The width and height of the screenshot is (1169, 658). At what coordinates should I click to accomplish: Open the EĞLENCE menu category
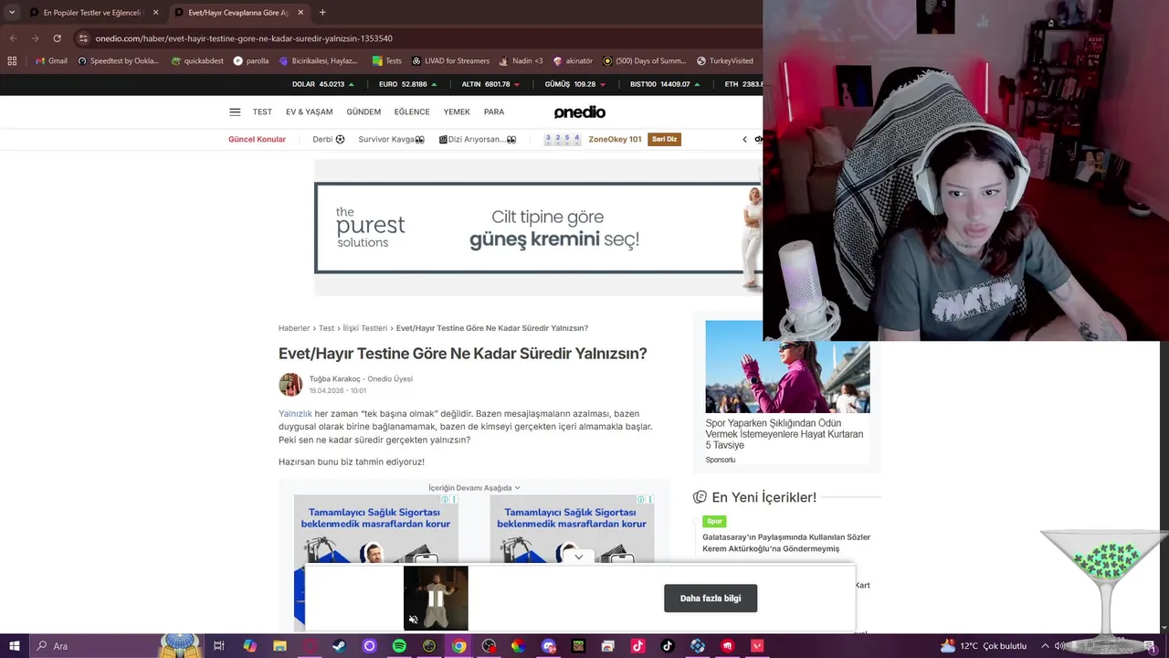(412, 112)
